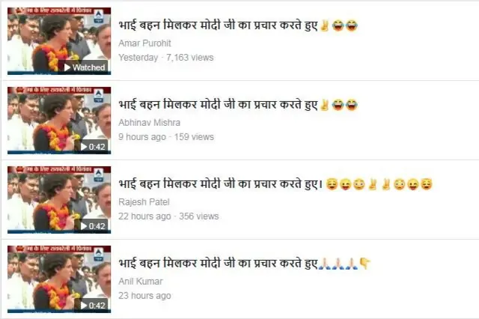
Task: Visit Abhinav Mishra's profile name
Action: click(x=150, y=123)
